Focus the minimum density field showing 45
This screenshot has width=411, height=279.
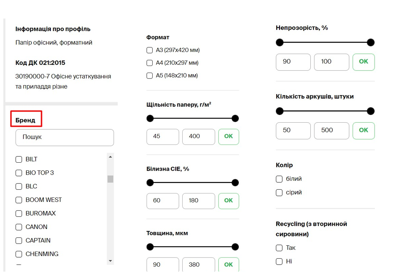tap(163, 136)
